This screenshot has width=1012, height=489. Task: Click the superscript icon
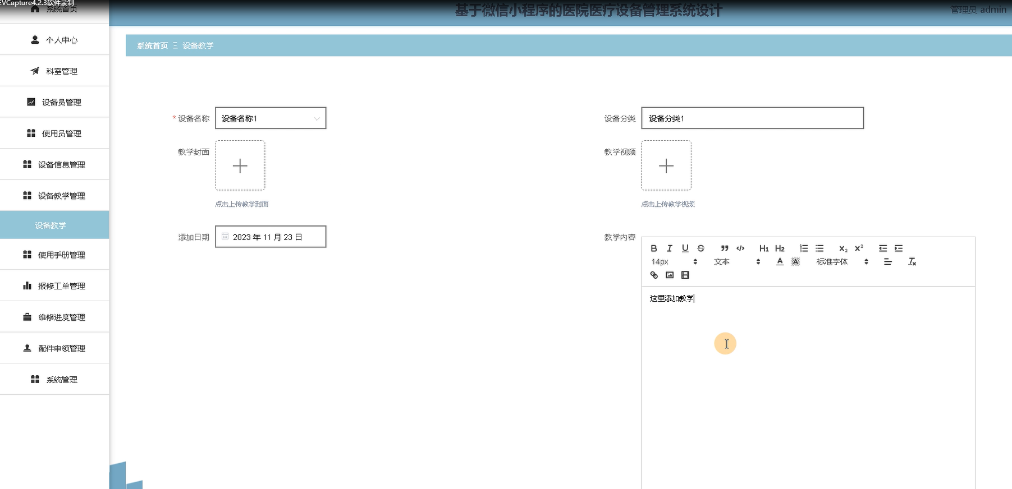pyautogui.click(x=859, y=248)
